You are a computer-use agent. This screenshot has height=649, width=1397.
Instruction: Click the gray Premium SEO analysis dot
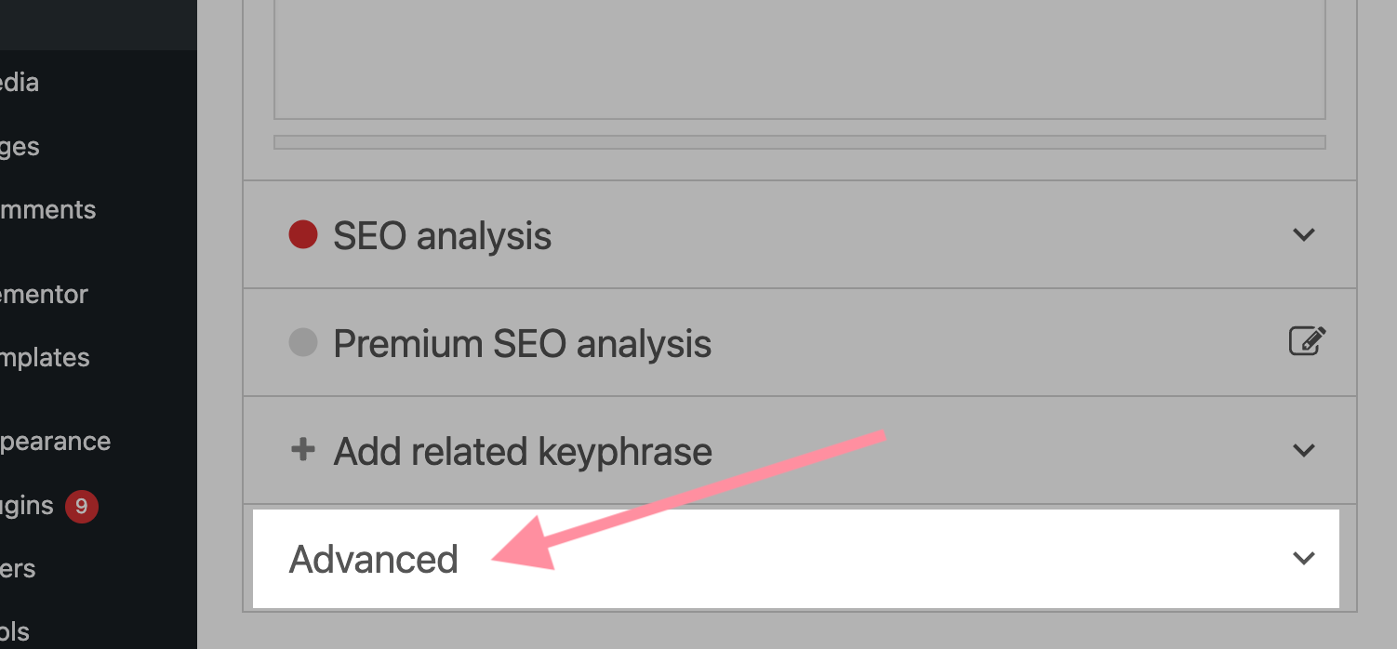(303, 342)
